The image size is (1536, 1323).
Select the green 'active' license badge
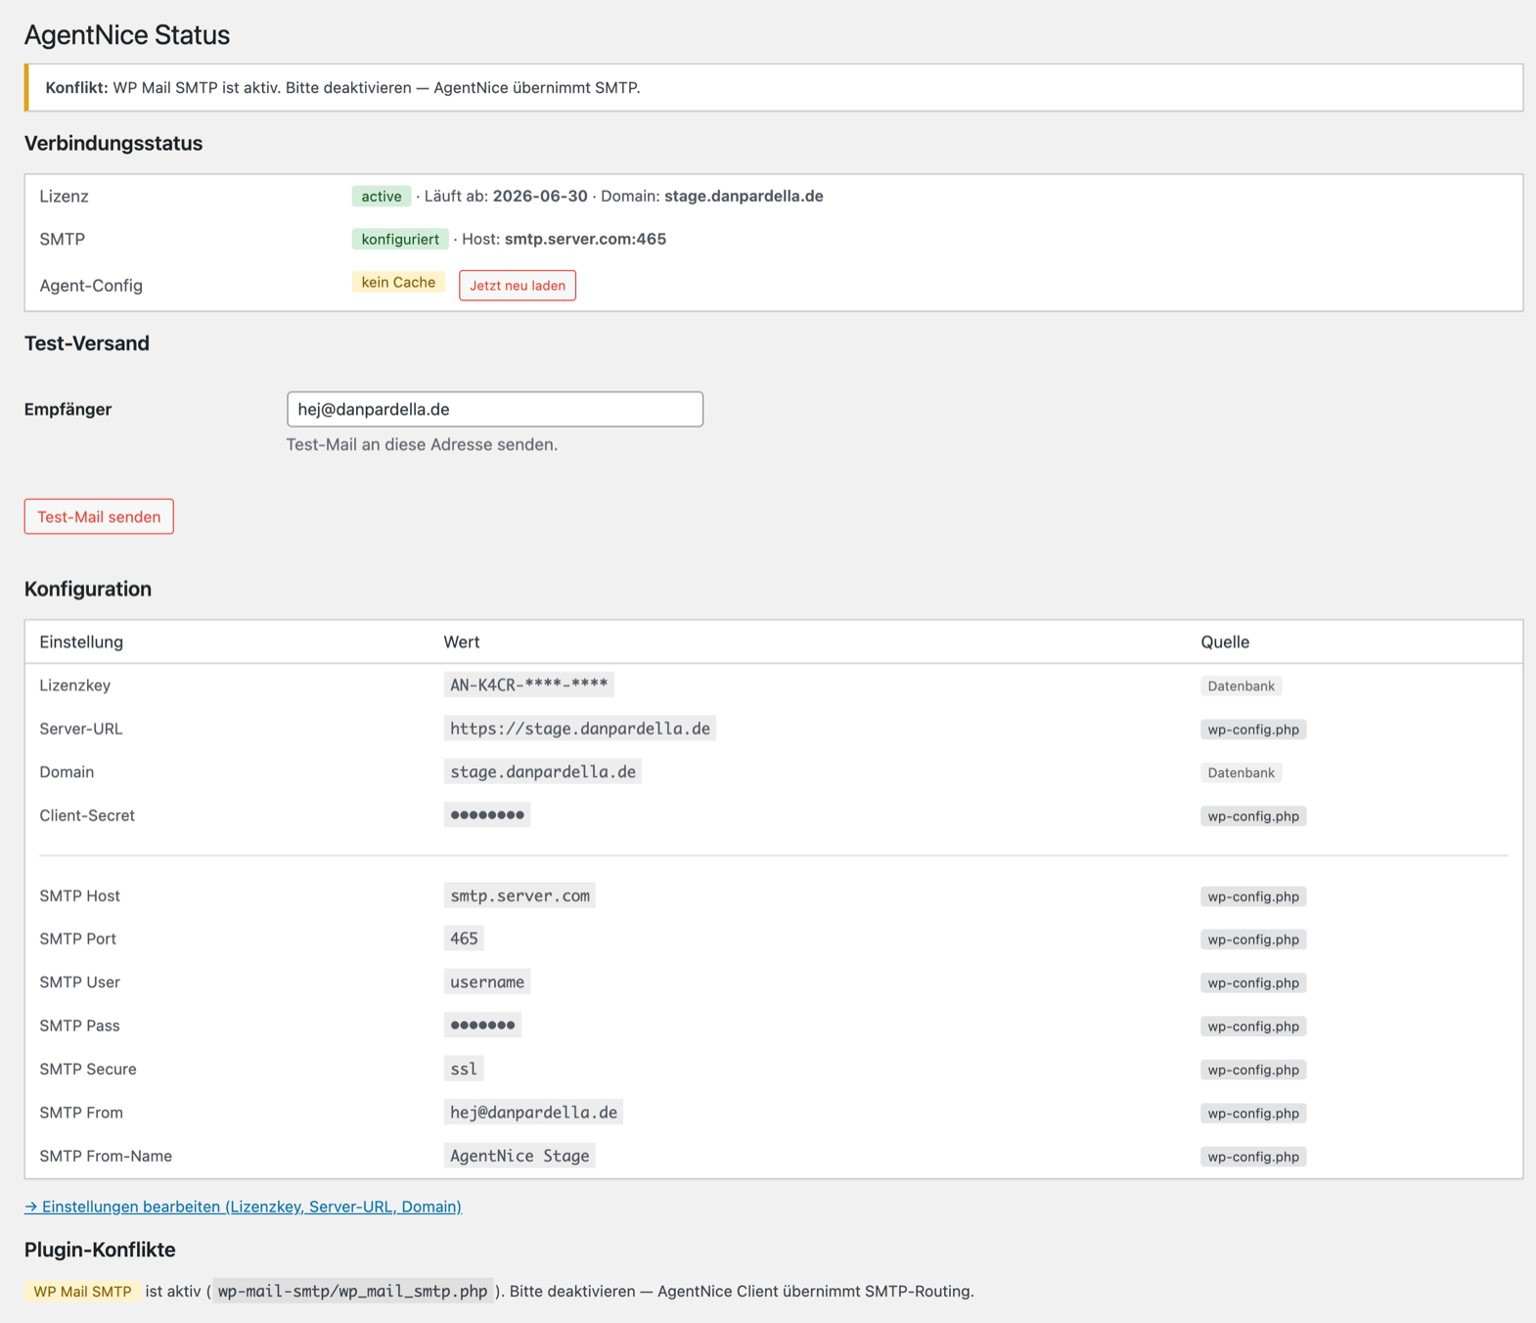(x=382, y=197)
